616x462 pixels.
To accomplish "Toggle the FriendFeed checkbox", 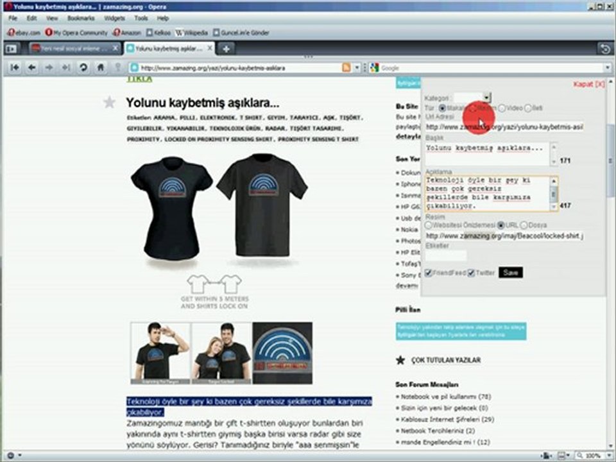I will coord(429,273).
